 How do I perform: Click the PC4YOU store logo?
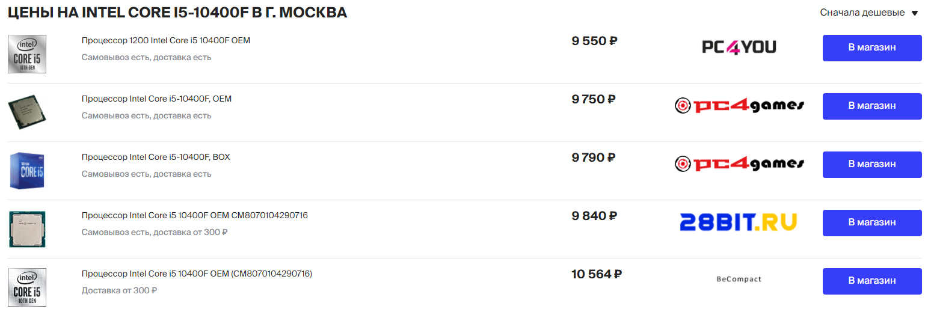(739, 47)
